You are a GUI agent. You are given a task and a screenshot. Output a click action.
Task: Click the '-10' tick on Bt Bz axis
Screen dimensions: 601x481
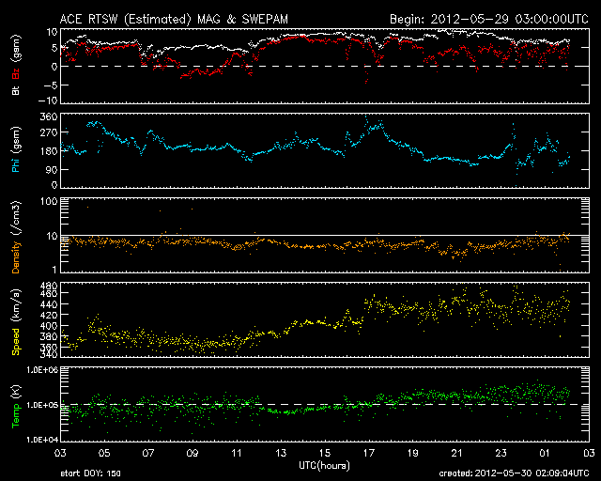click(48, 101)
